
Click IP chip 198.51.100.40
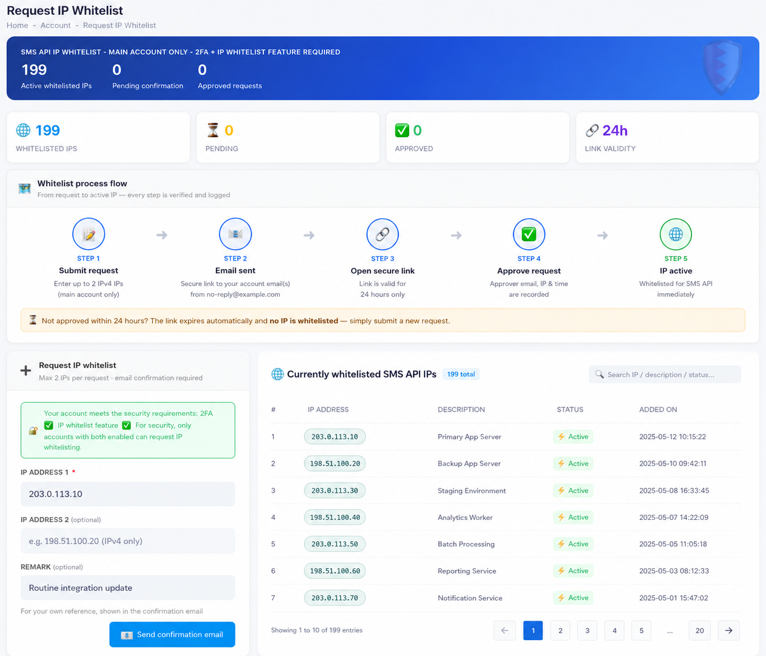pos(335,517)
